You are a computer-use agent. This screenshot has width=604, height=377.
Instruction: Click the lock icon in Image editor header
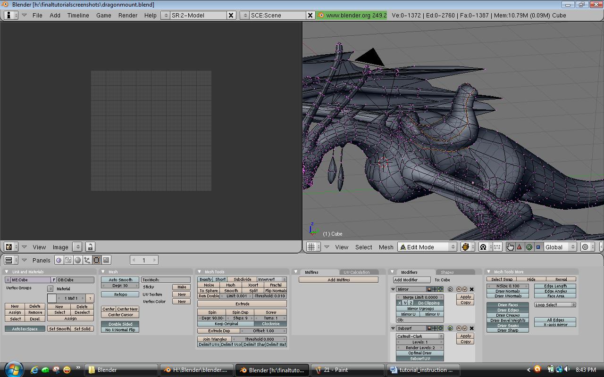point(90,246)
